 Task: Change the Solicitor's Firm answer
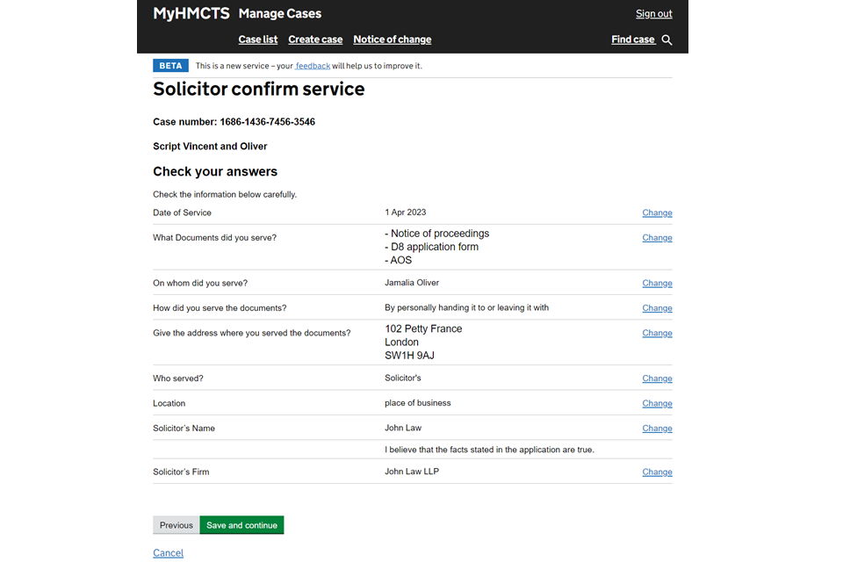tap(657, 472)
